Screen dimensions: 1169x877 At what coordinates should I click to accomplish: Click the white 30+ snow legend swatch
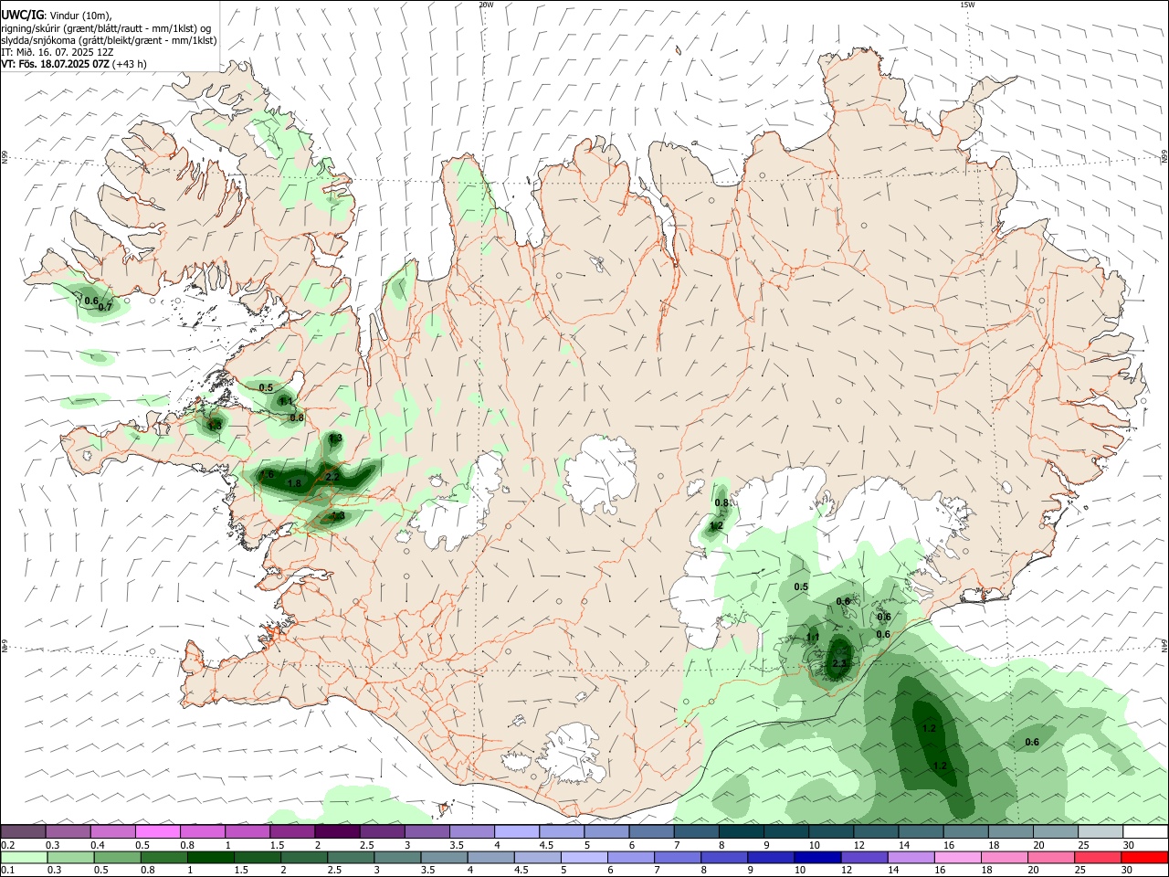click(x=1145, y=831)
